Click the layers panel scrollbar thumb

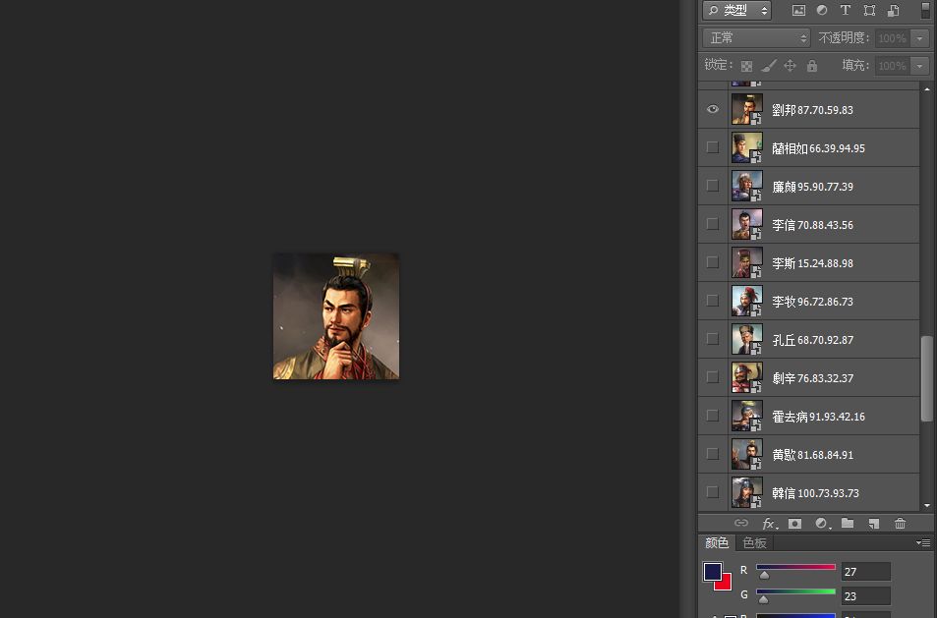tap(927, 378)
